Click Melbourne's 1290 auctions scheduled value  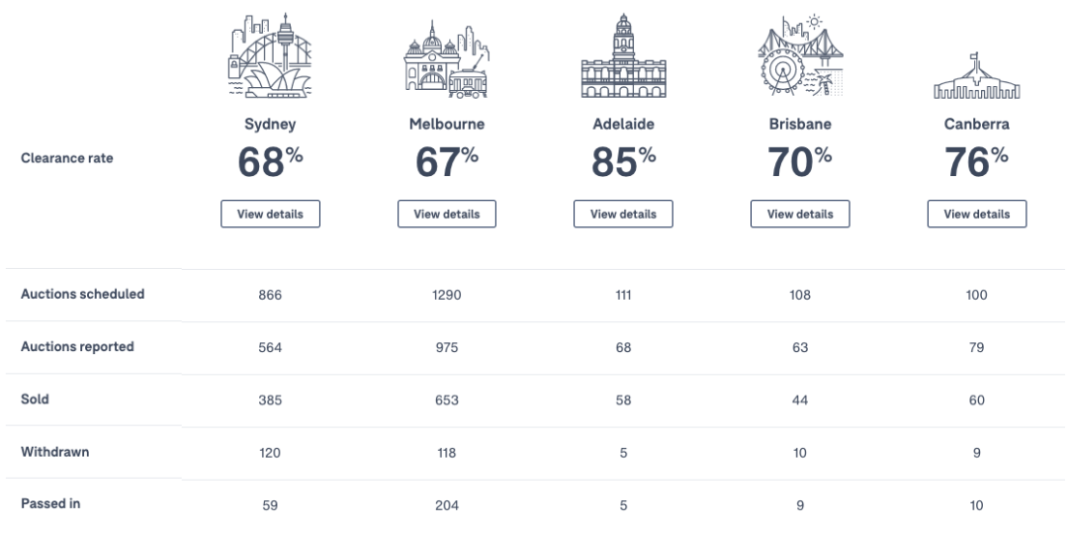447,295
